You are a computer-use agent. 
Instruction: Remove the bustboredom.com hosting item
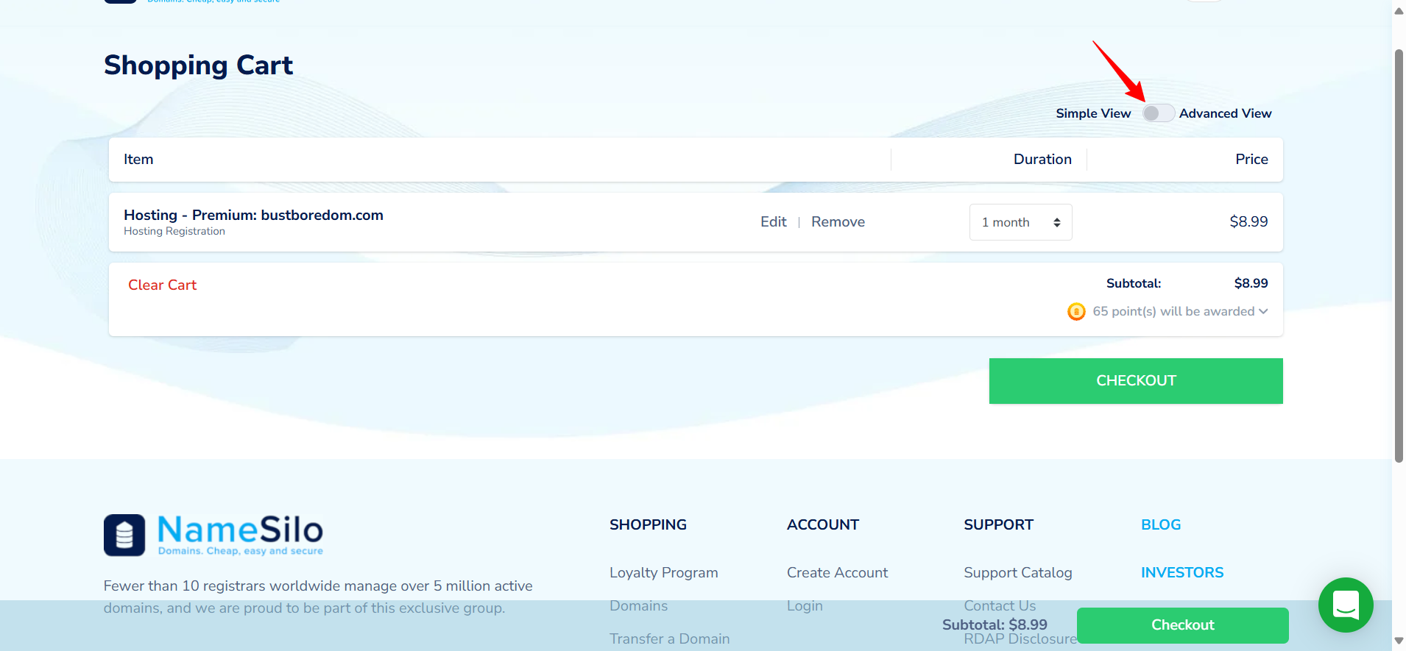pos(838,221)
